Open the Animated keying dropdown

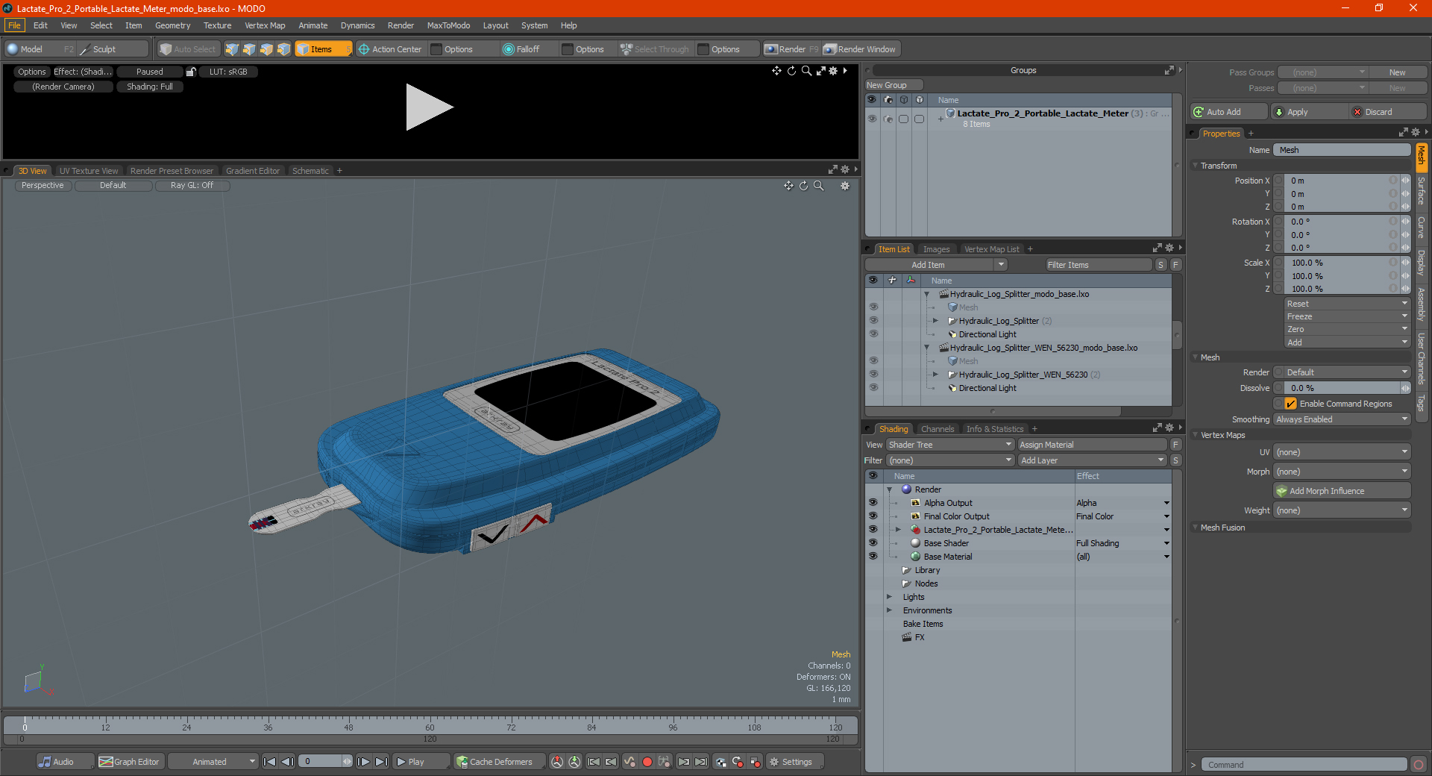213,762
